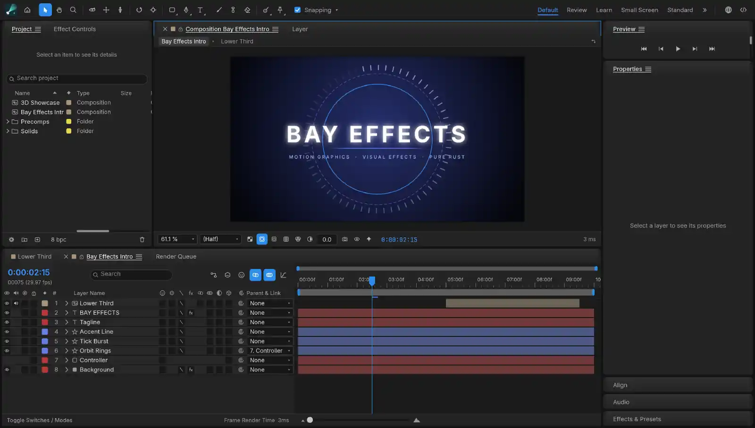Toggle the Snapping checkbox
Screen dimensions: 755x428
(298, 10)
